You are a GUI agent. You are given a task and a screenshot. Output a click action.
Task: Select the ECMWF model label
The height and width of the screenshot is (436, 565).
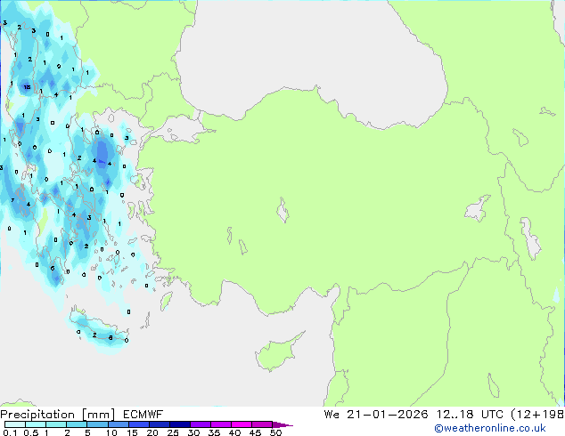point(143,415)
